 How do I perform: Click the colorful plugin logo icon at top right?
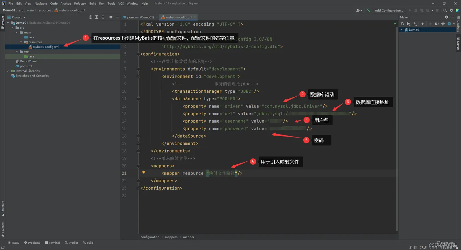tap(457, 10)
